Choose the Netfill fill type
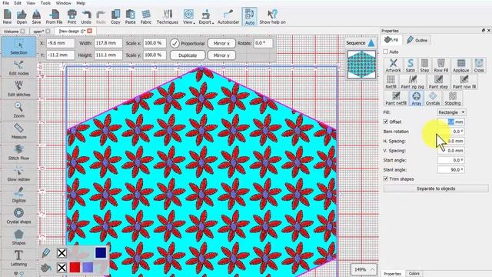Viewport: 492px width, 277px height. (x=391, y=82)
